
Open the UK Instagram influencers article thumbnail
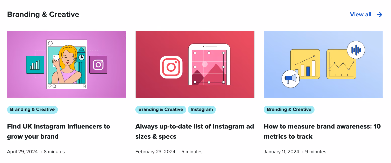click(x=67, y=64)
